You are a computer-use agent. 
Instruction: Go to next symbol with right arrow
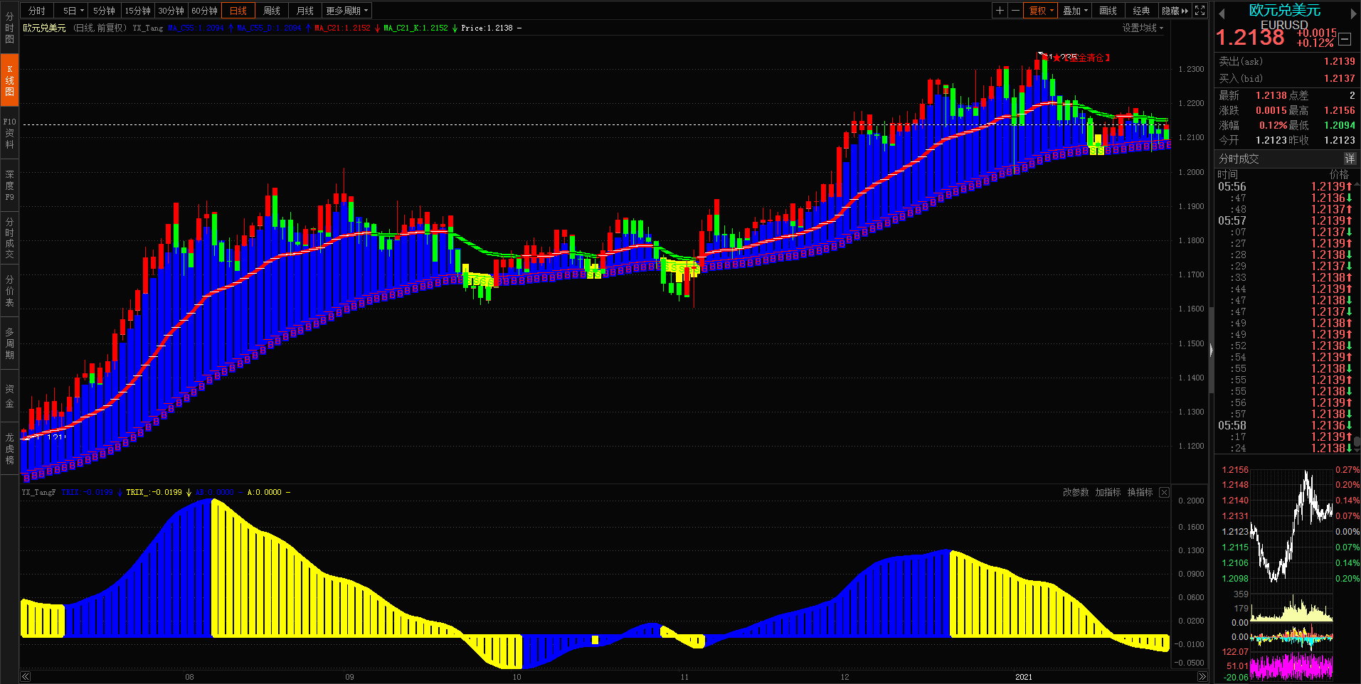point(1353,13)
